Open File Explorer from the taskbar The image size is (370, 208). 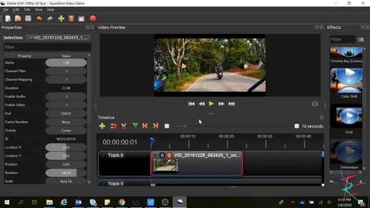tap(49, 202)
